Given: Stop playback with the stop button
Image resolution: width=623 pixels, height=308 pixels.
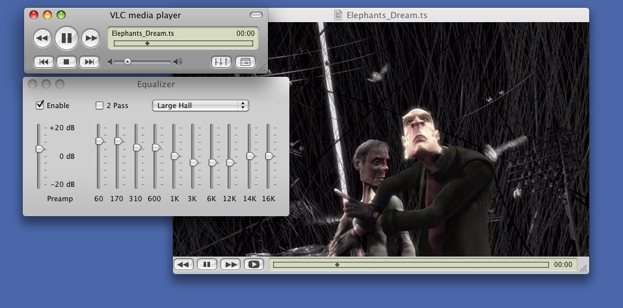Looking at the screenshot, I should 66,62.
